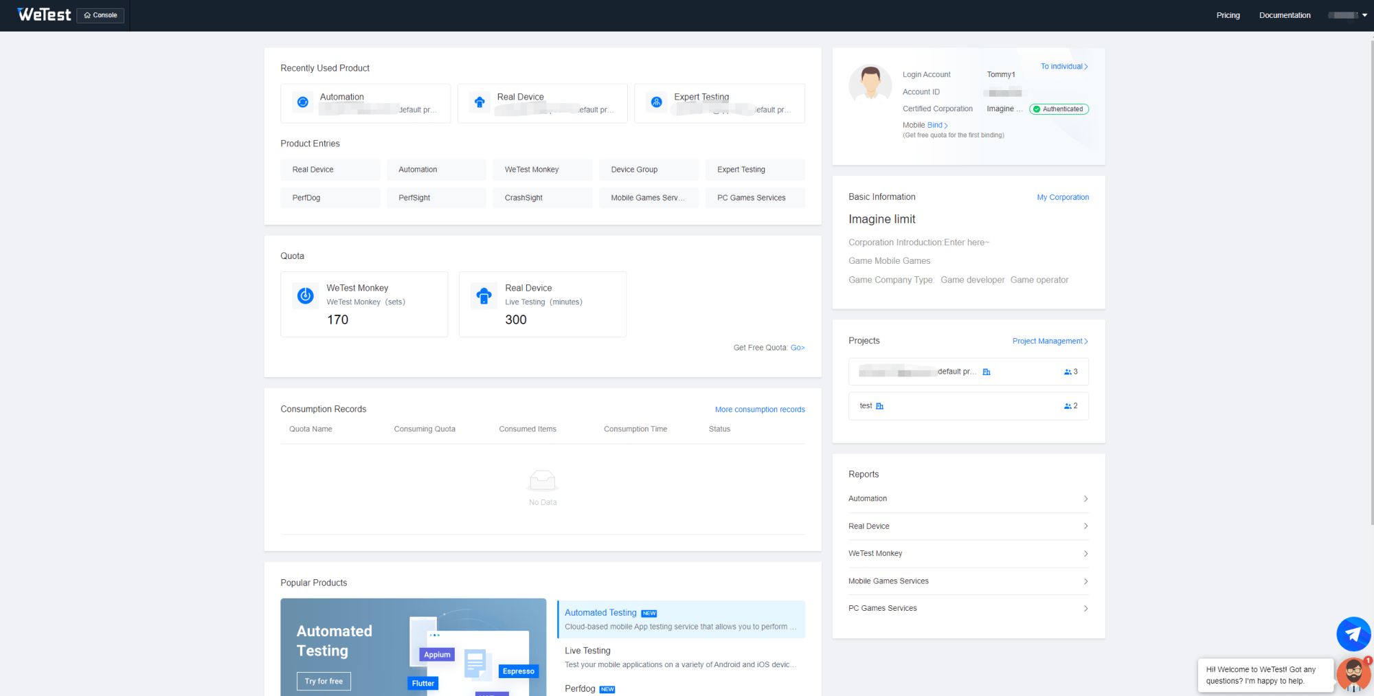Select Live Testing popular product
Viewport: 1374px width, 696px height.
coord(682,657)
